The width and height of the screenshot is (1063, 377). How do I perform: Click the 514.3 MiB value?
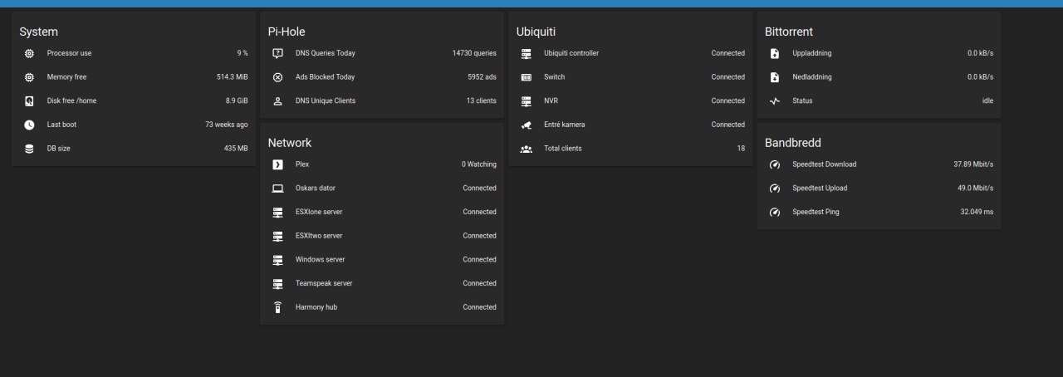point(233,77)
